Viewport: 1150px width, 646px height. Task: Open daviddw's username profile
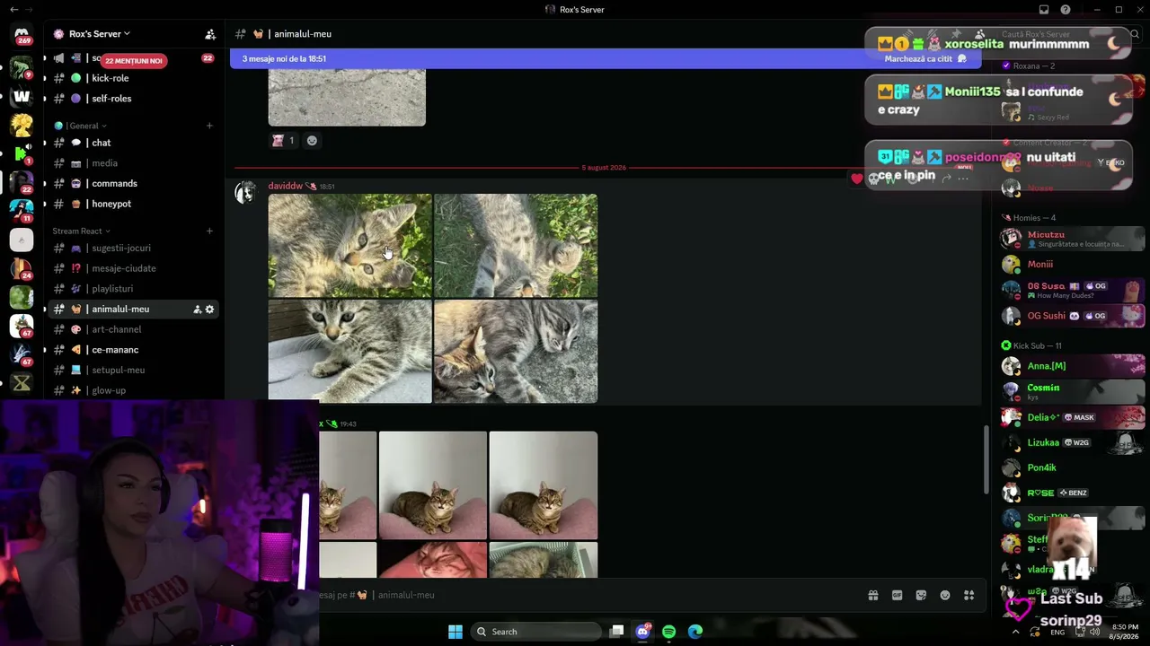click(x=286, y=187)
